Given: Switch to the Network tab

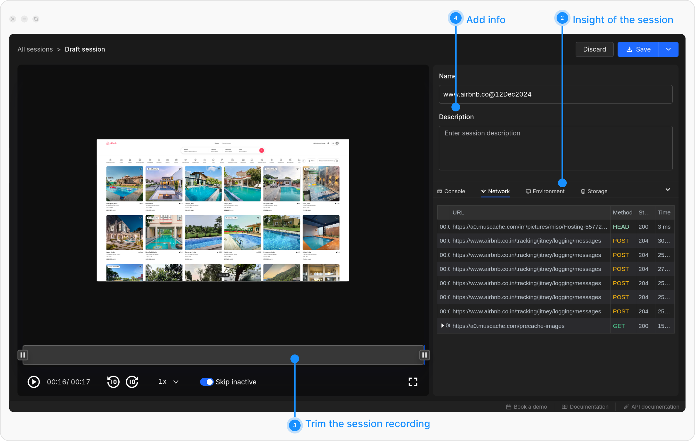Looking at the screenshot, I should tap(495, 191).
